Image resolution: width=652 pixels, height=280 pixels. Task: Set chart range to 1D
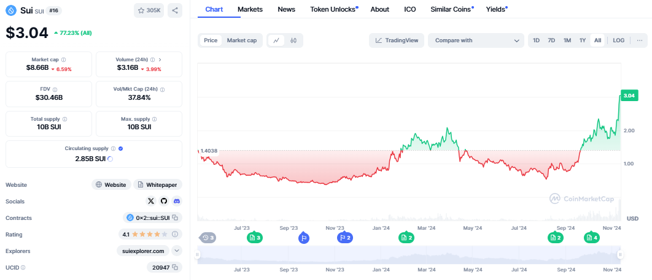point(537,40)
